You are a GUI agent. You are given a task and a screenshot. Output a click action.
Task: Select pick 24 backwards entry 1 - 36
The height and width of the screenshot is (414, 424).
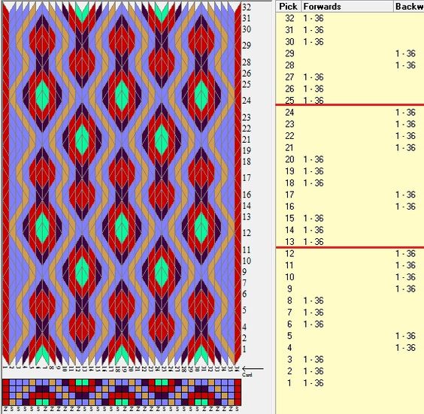pos(405,112)
